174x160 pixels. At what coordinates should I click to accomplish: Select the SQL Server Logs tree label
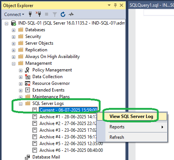click(x=48, y=103)
